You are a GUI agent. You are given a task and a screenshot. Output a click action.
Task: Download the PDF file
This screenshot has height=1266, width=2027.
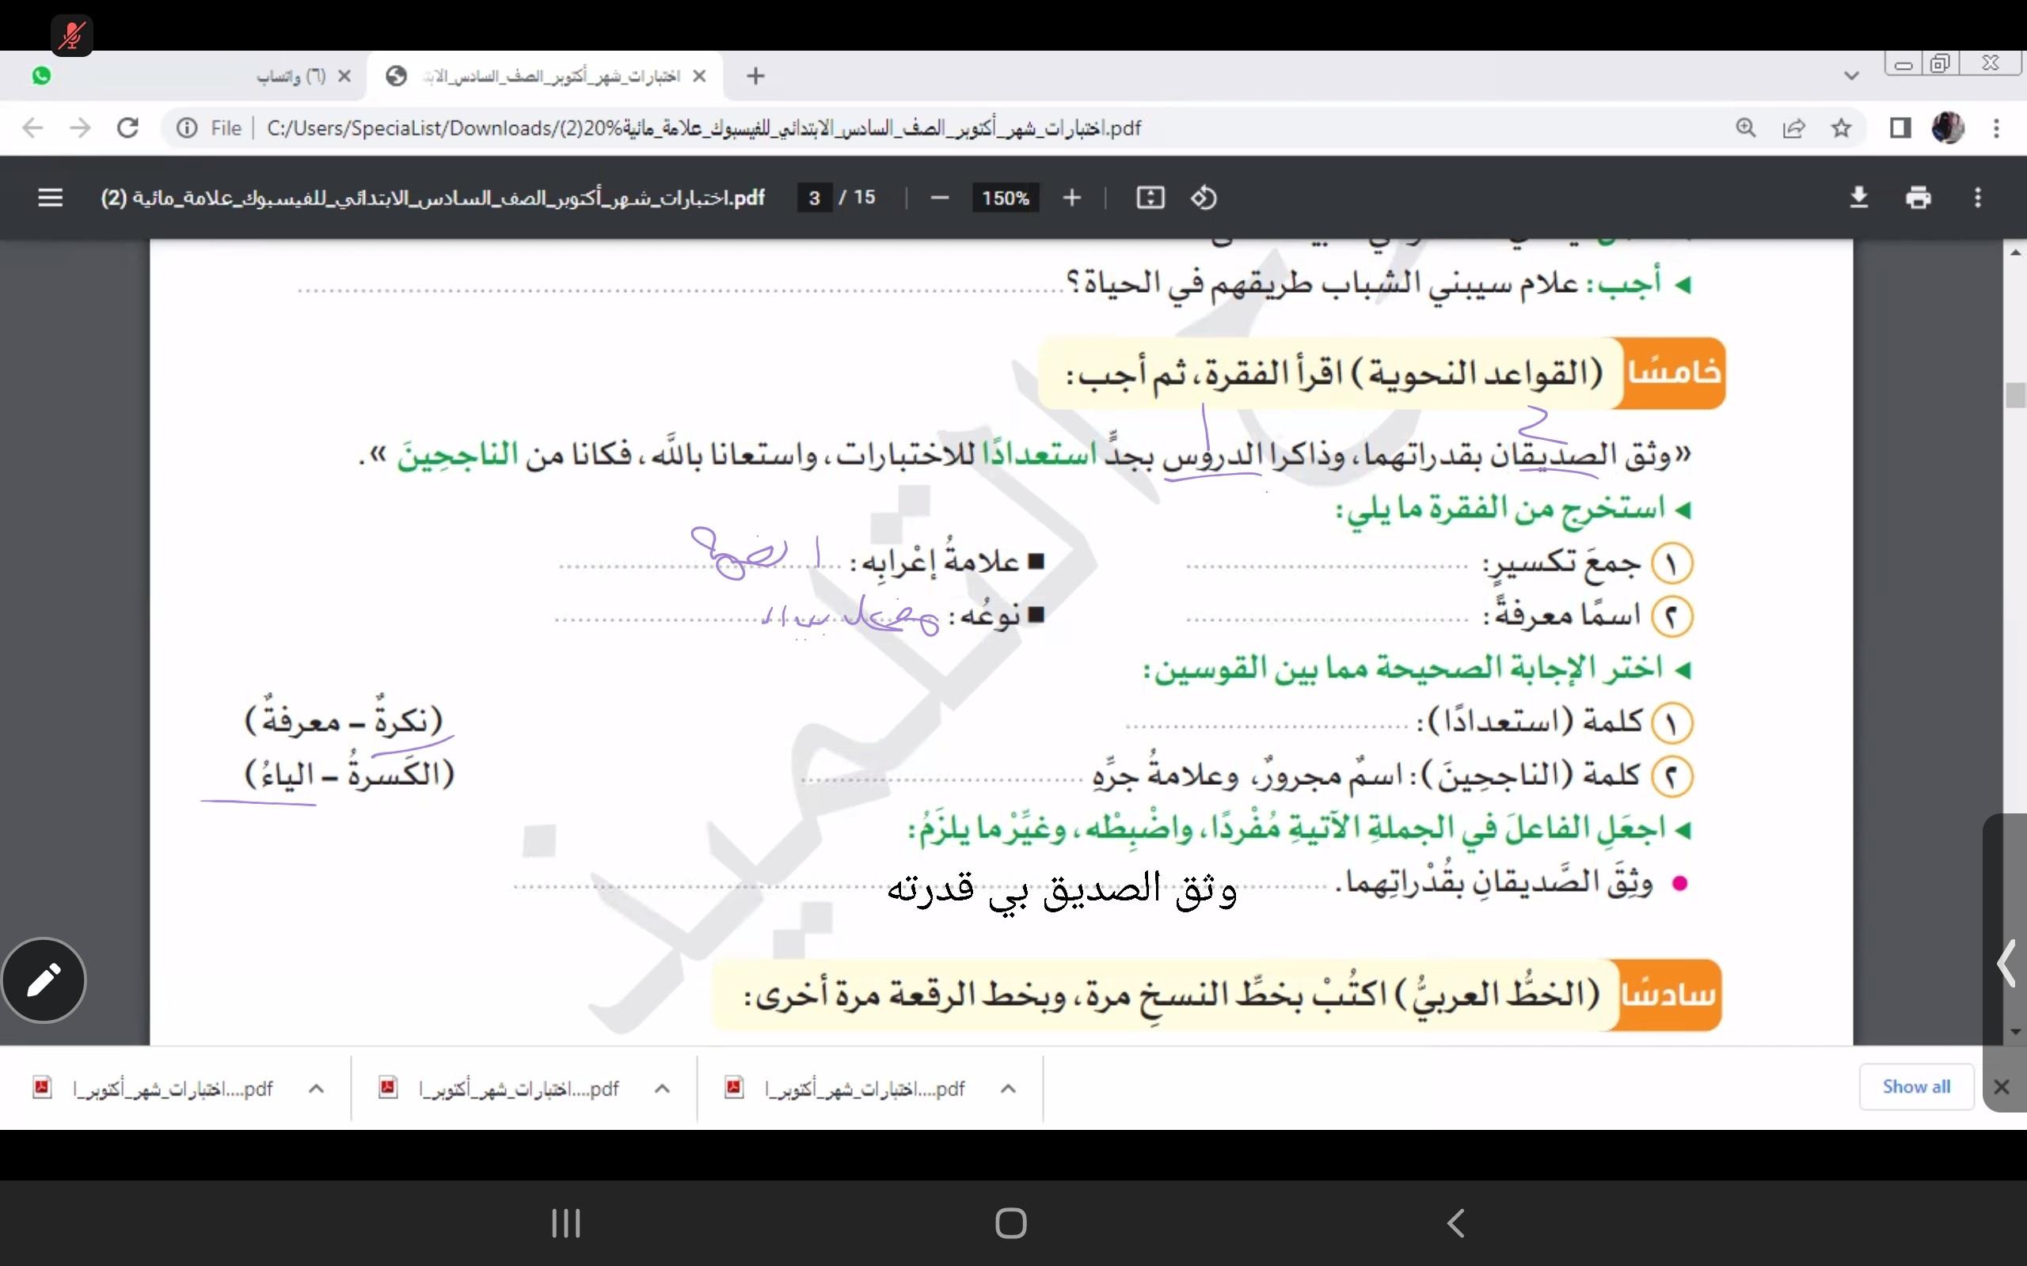(1858, 198)
